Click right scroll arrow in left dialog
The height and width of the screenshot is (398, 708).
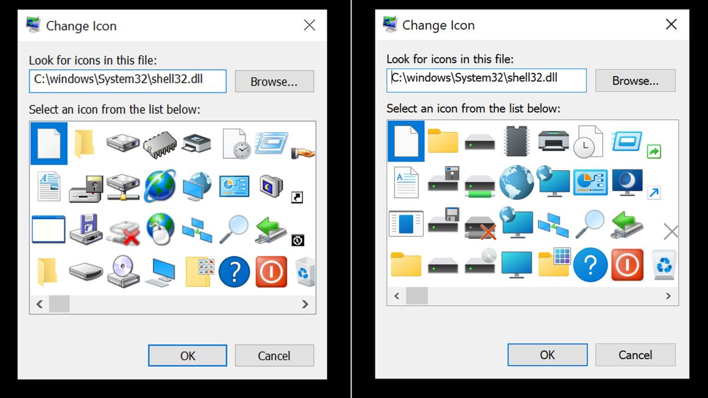305,304
